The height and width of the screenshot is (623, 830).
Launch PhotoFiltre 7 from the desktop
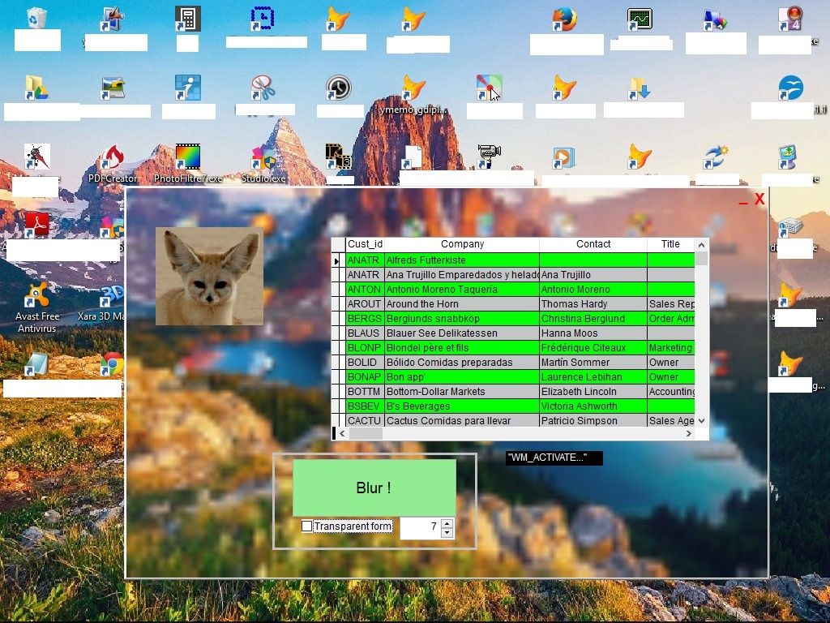[186, 157]
